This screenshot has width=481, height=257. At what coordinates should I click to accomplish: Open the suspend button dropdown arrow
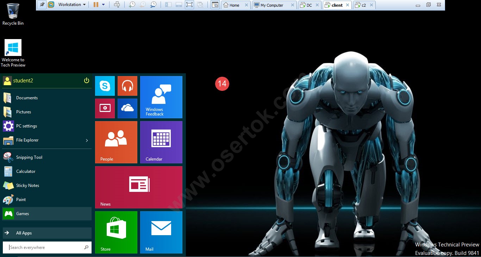click(103, 5)
